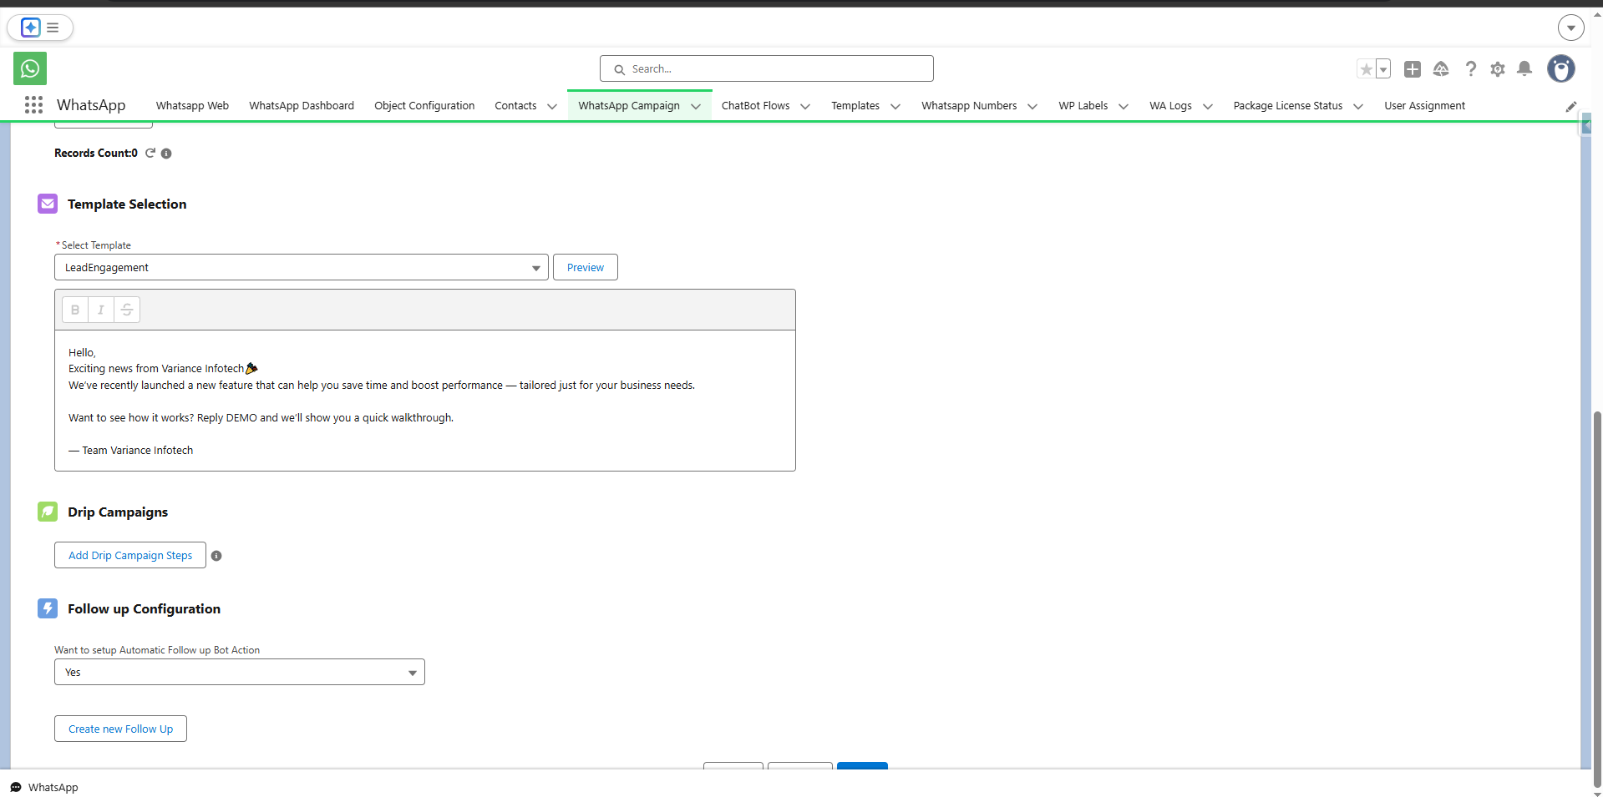Click the Salesforce App Launcher grid icon
The image size is (1603, 797).
coord(33,105)
